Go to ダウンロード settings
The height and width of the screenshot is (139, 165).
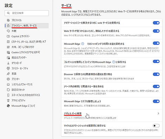27,63
